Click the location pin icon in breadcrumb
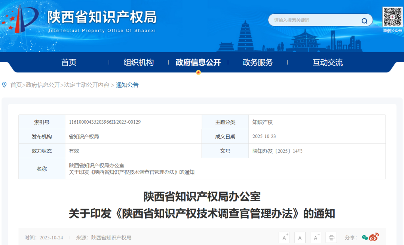This screenshot has height=245, width=404. coord(4,85)
